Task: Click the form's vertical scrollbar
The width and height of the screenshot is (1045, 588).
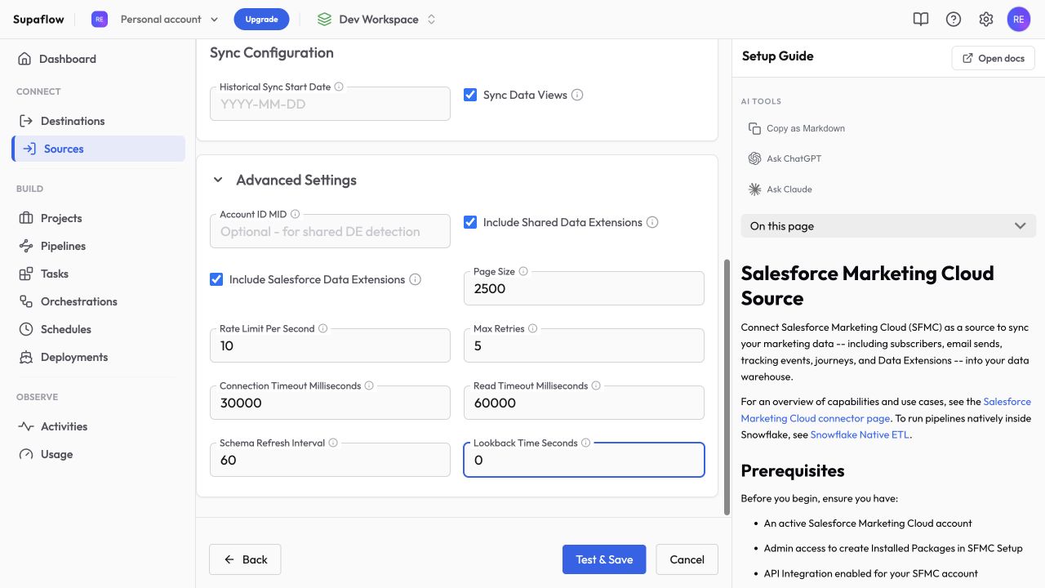Action: [x=727, y=387]
